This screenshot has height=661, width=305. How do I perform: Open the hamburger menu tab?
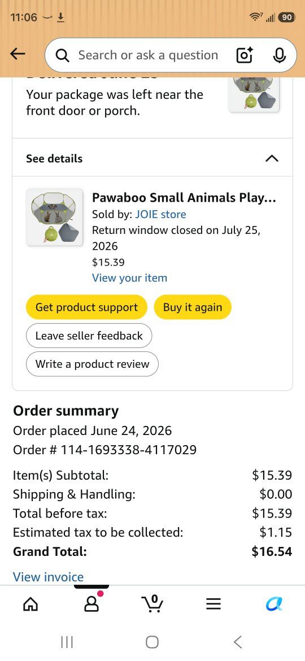pos(213,605)
